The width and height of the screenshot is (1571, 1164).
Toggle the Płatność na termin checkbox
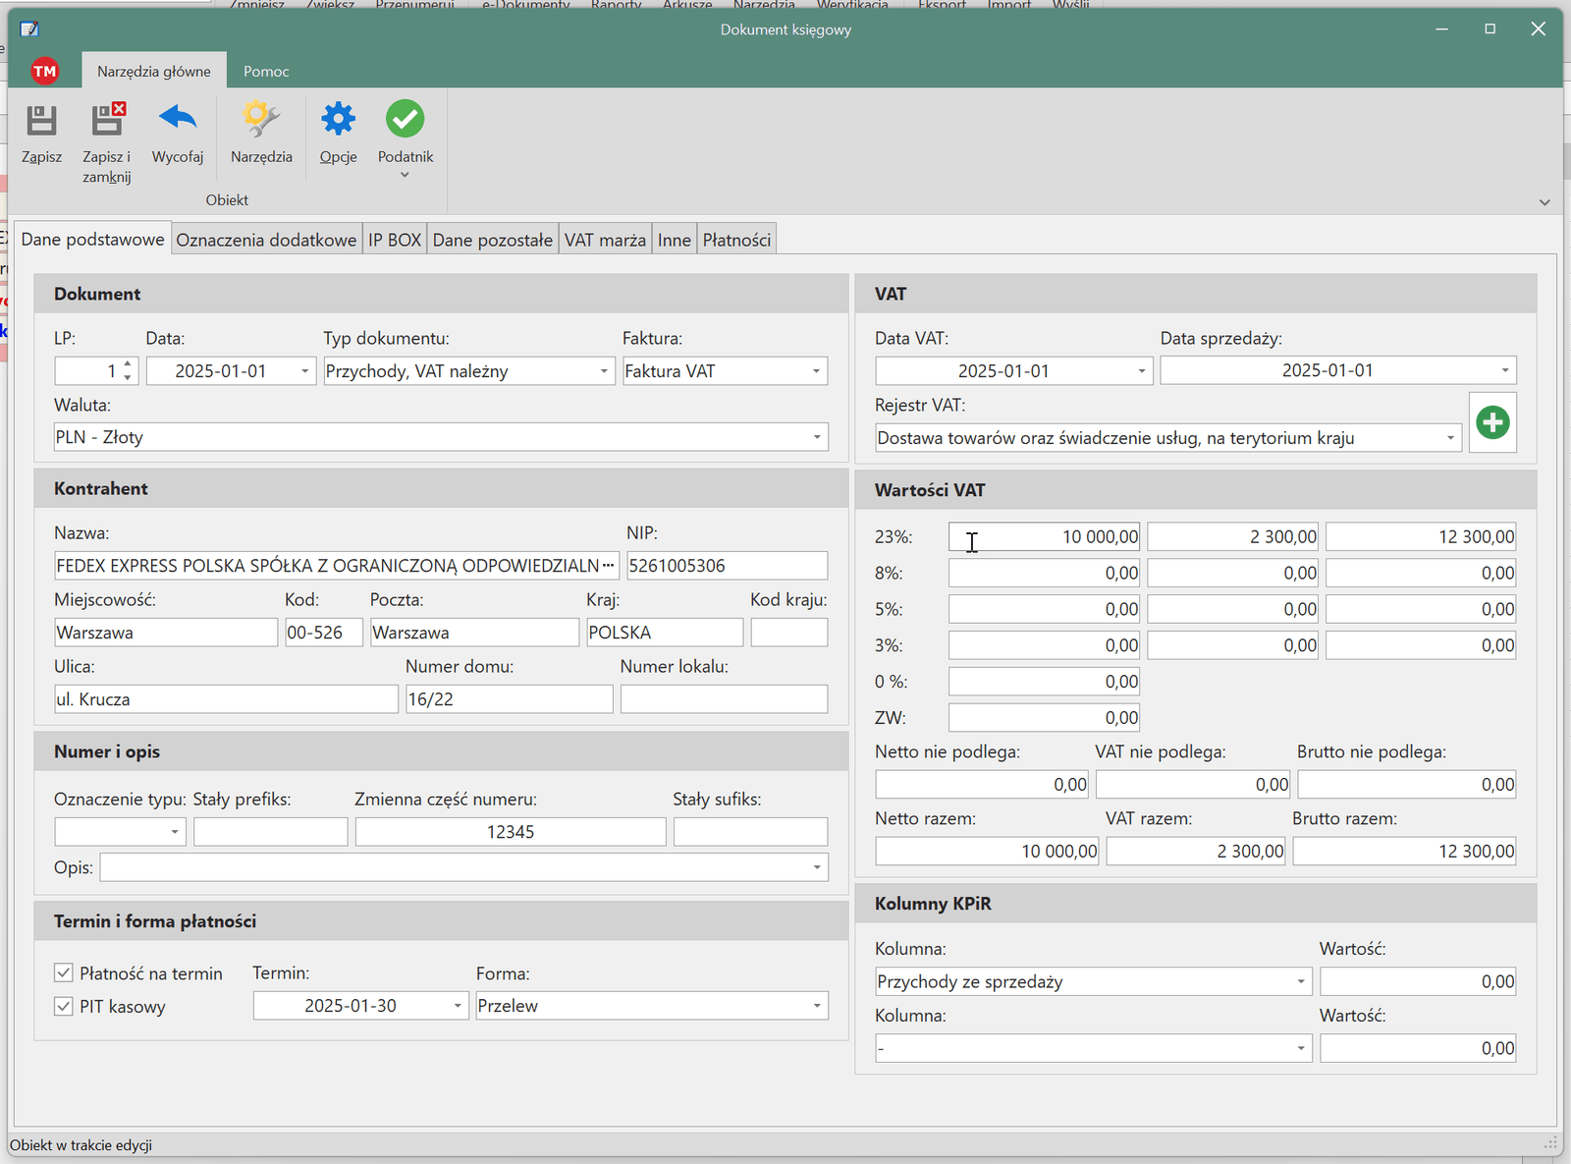[64, 972]
